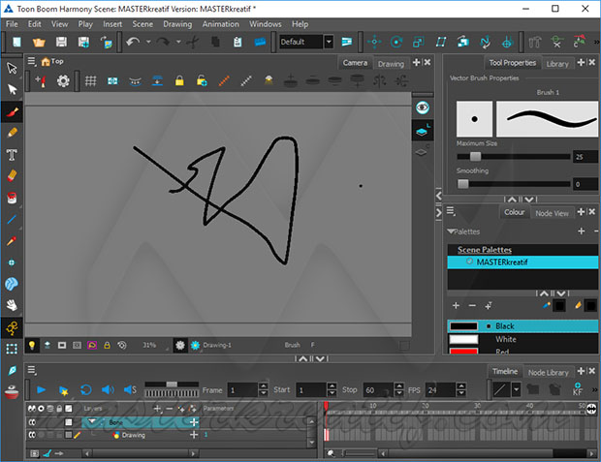Collapse the Palettes section triangle
This screenshot has width=601, height=462.
coord(451,231)
